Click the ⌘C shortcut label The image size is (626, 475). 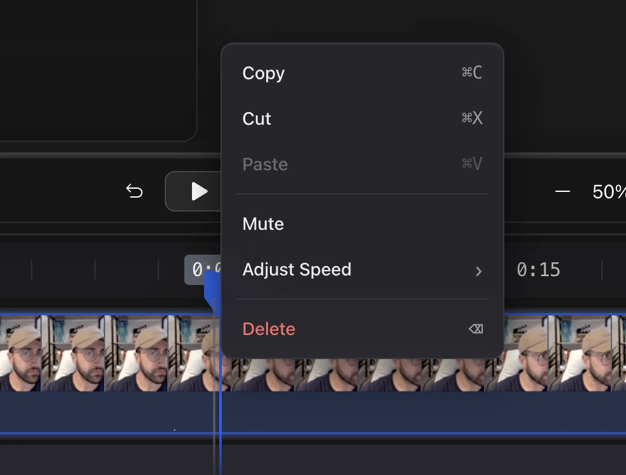pyautogui.click(x=472, y=72)
